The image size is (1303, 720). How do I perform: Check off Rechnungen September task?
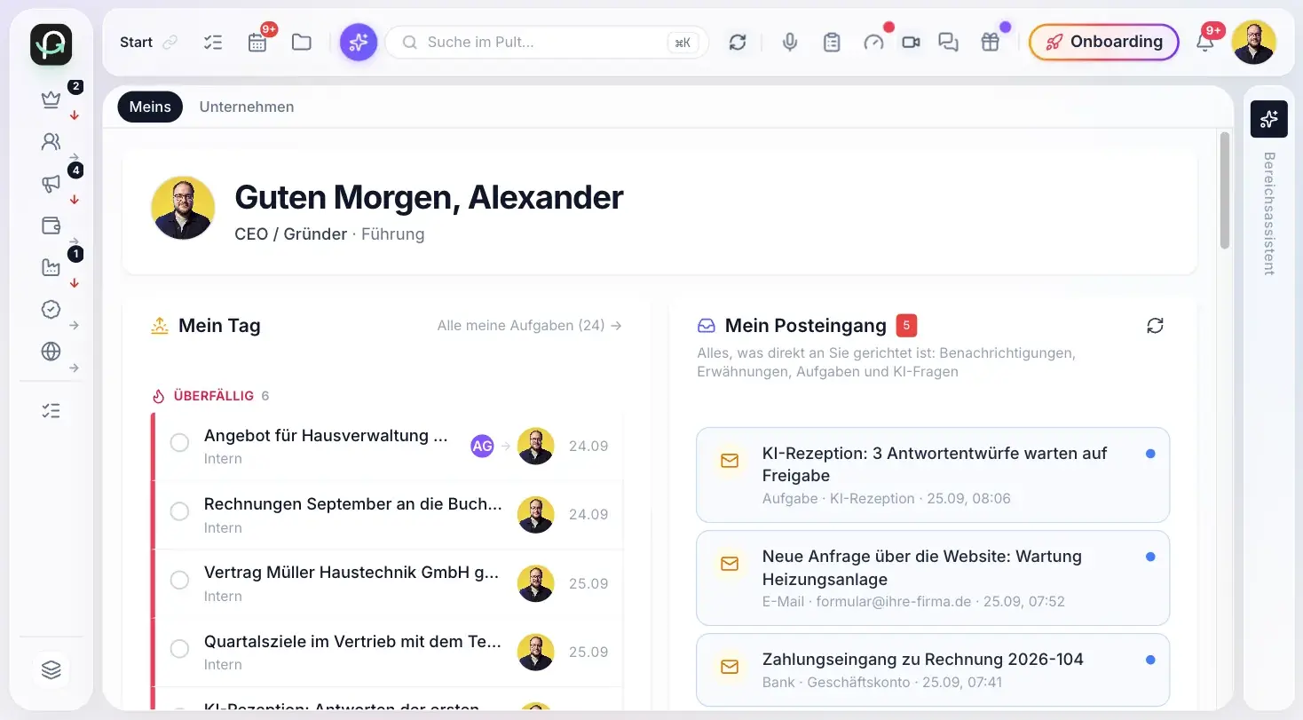click(179, 511)
